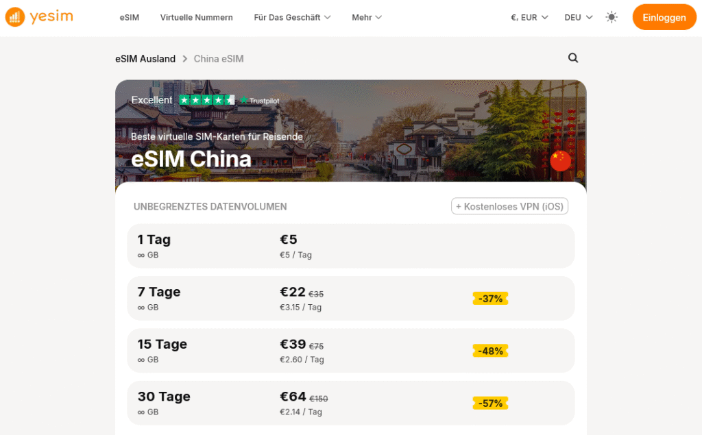
Task: Follow the eSIM Ausland breadcrumb link
Action: coord(145,59)
